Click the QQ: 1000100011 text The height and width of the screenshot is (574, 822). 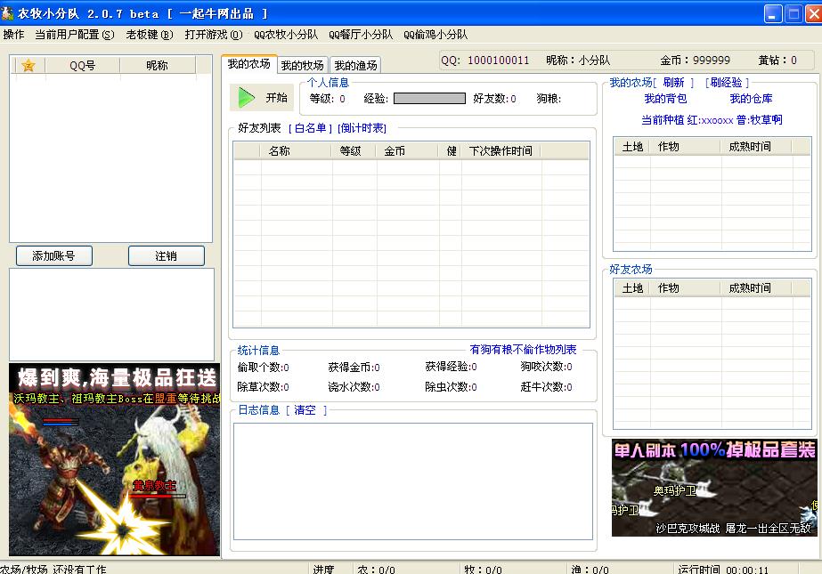click(484, 61)
